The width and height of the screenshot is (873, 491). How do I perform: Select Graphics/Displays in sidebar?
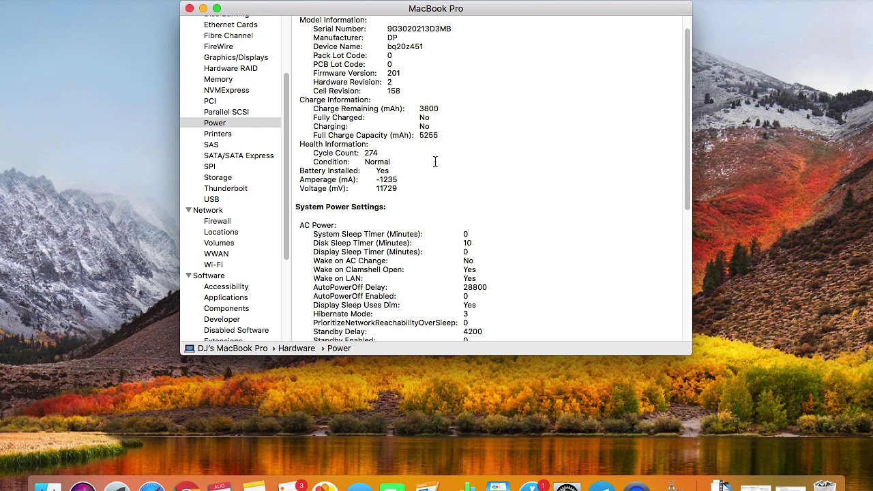[x=236, y=57]
